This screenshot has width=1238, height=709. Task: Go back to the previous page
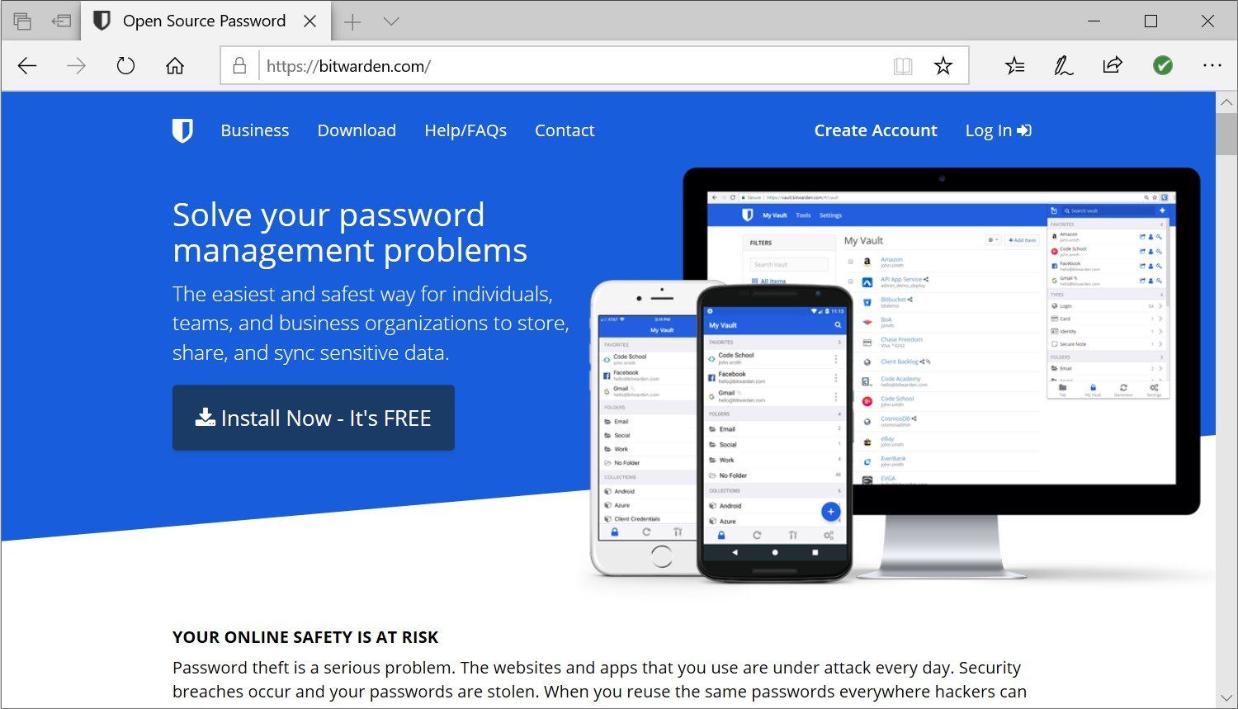[27, 66]
